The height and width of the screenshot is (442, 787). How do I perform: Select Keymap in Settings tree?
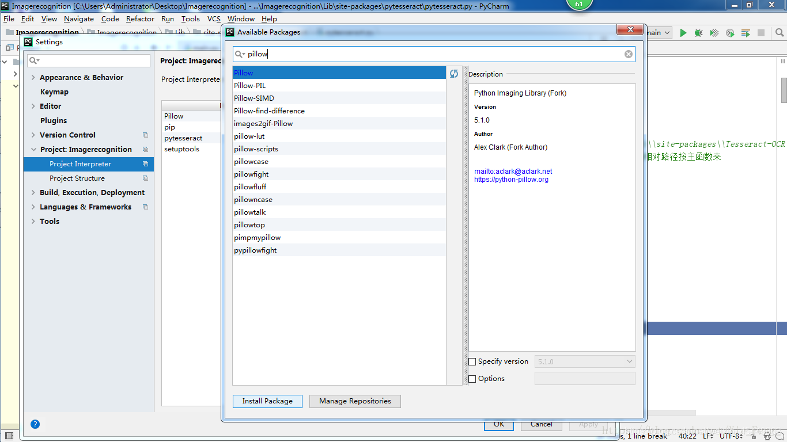point(54,92)
